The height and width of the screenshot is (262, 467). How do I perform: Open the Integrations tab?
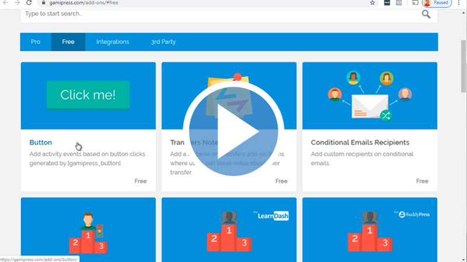(x=113, y=42)
